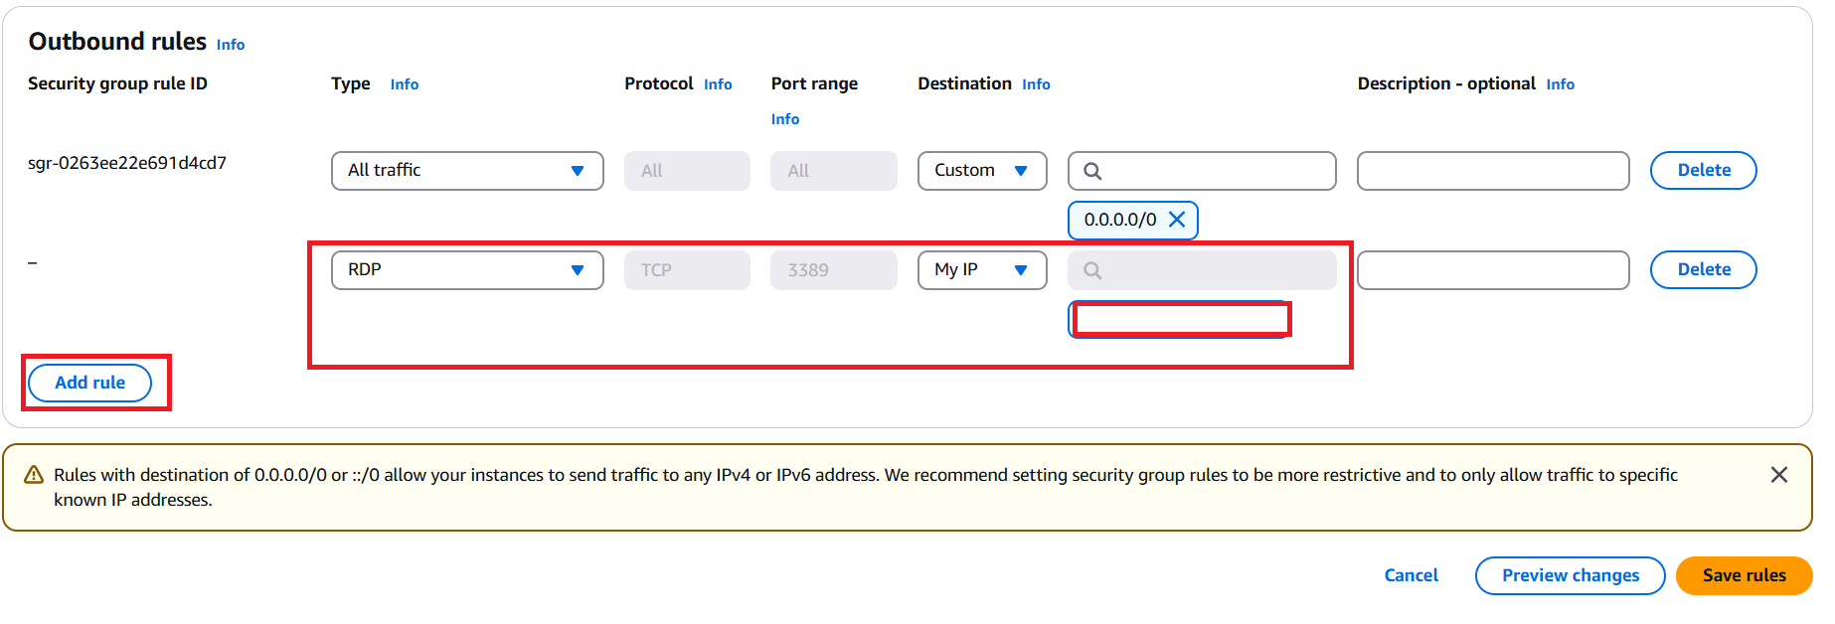Click the warning triangle icon in banner
This screenshot has height=624, width=1835.
[x=34, y=475]
